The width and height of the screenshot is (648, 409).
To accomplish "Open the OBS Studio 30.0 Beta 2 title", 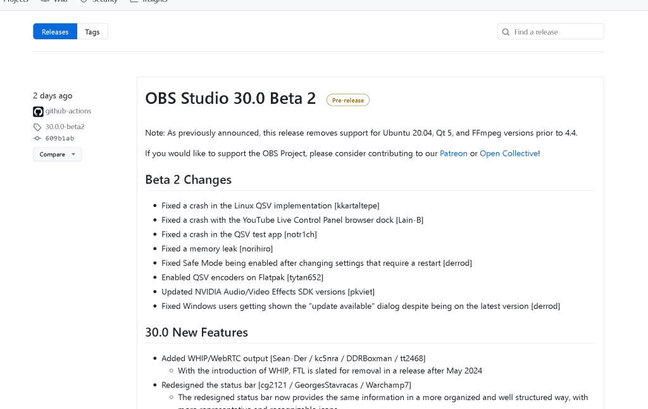I will tap(230, 98).
